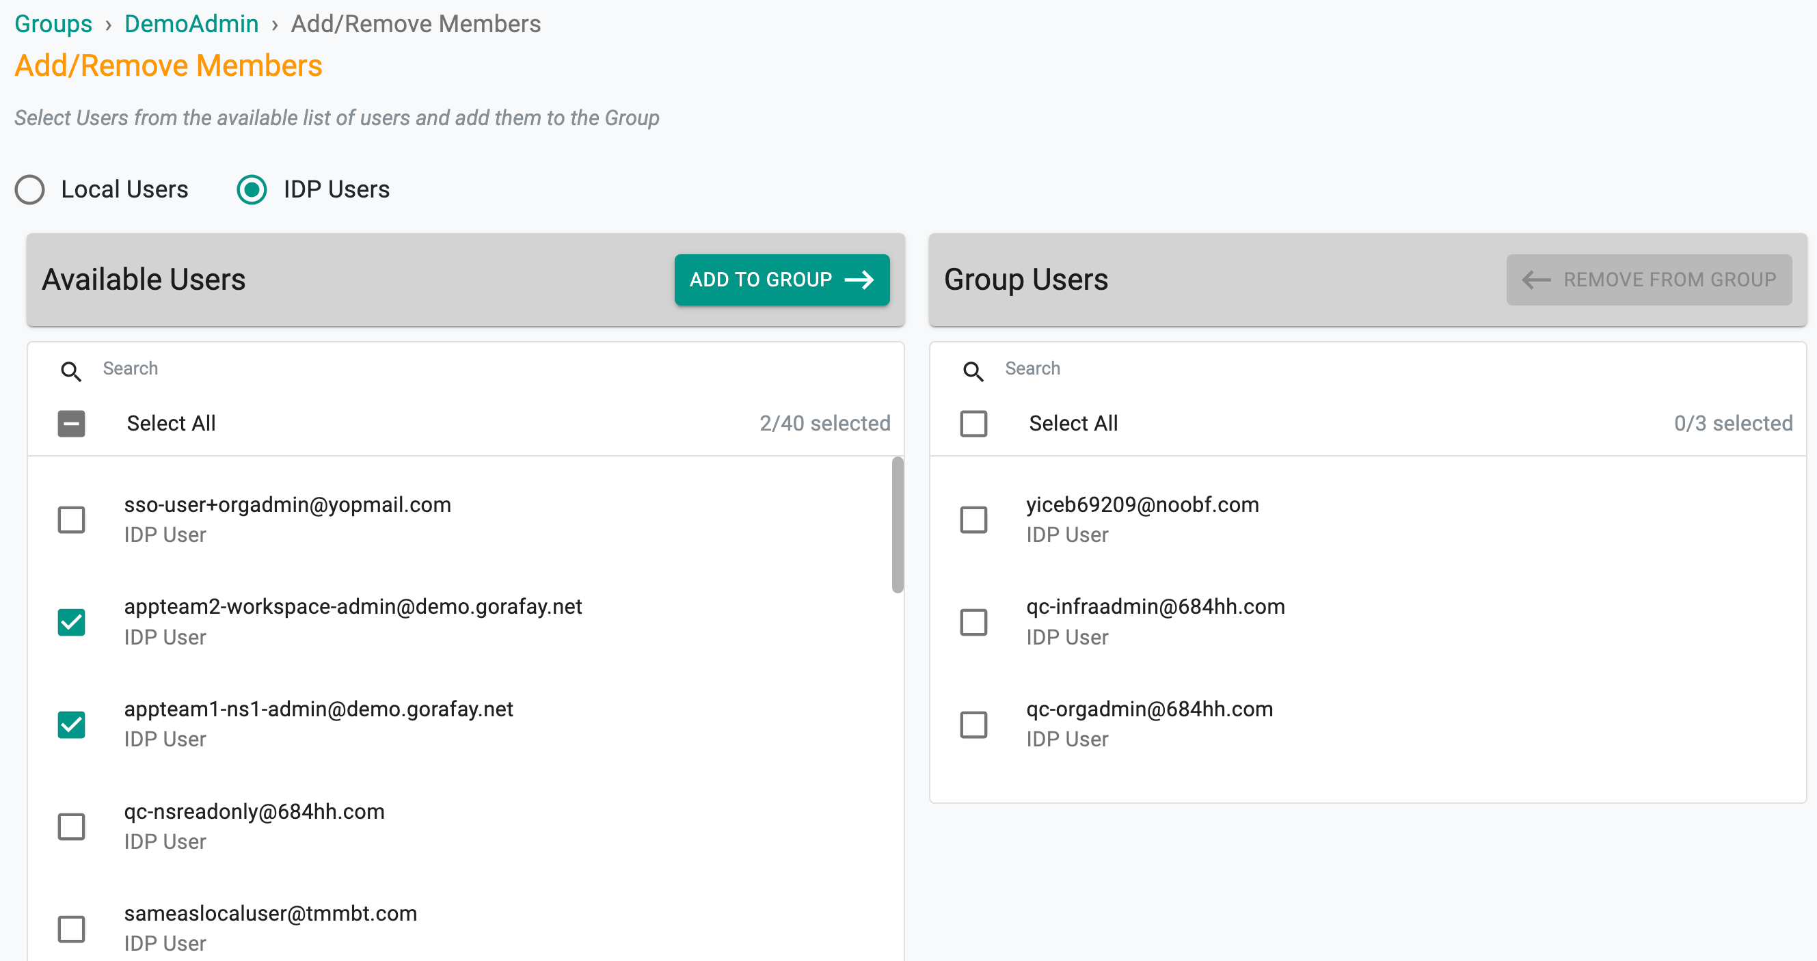
Task: Click the sameaslocaluser@tmmbt.com email text
Action: [270, 913]
